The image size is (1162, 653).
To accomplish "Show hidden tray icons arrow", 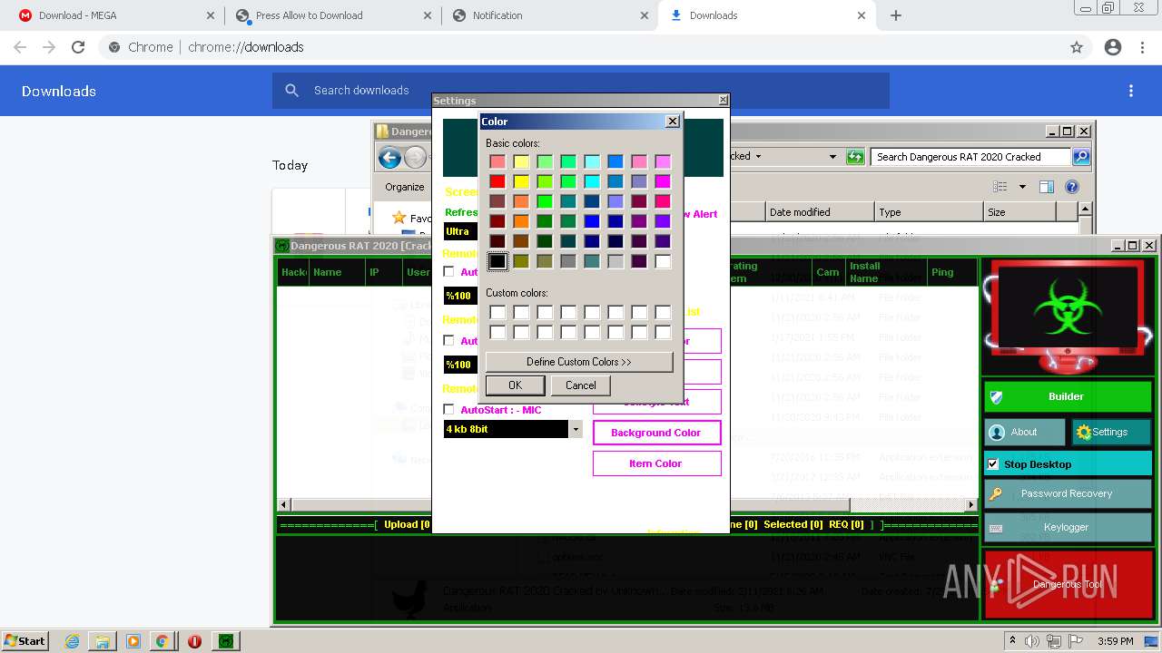I will coord(1012,640).
